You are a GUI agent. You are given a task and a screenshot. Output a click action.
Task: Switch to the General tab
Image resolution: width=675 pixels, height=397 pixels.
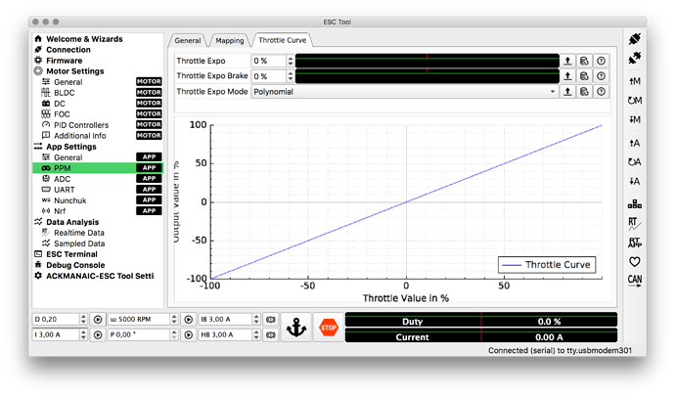click(x=188, y=40)
